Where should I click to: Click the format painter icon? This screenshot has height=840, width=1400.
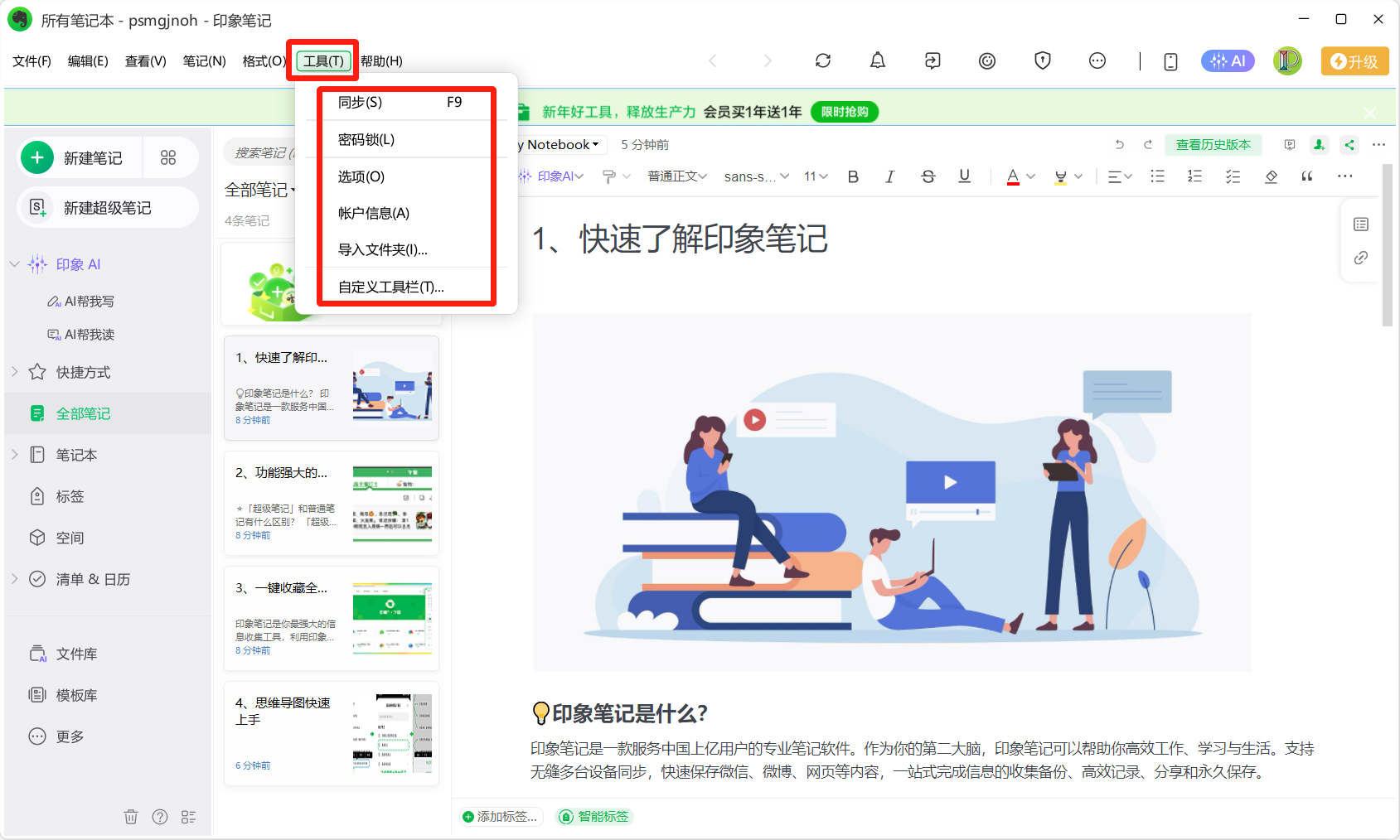(x=609, y=176)
